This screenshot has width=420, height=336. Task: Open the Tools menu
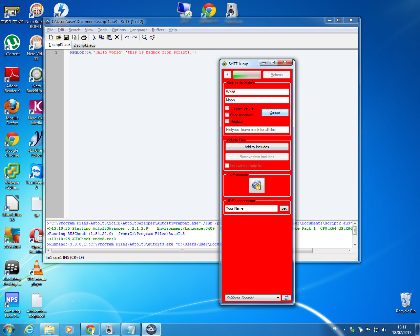point(102,30)
